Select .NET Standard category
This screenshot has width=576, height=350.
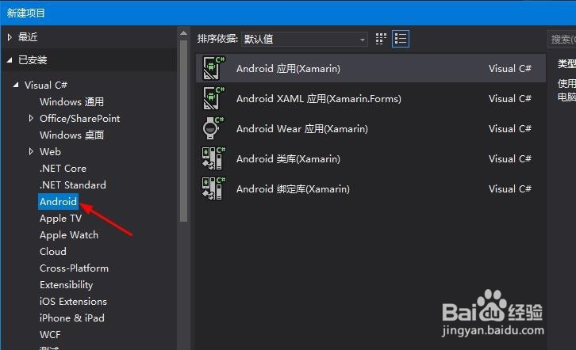coord(73,185)
